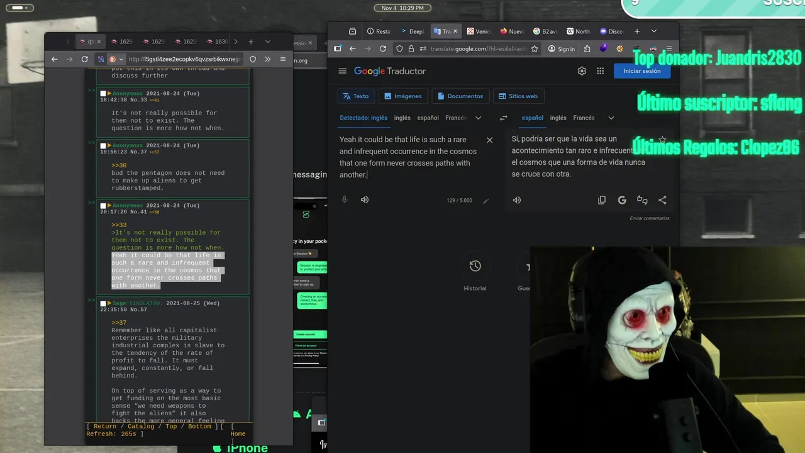Copy the Spanish translation
This screenshot has height=453, width=805.
pyautogui.click(x=602, y=200)
